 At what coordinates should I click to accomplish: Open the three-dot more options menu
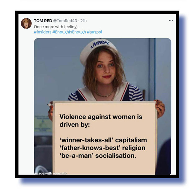[x=171, y=21]
